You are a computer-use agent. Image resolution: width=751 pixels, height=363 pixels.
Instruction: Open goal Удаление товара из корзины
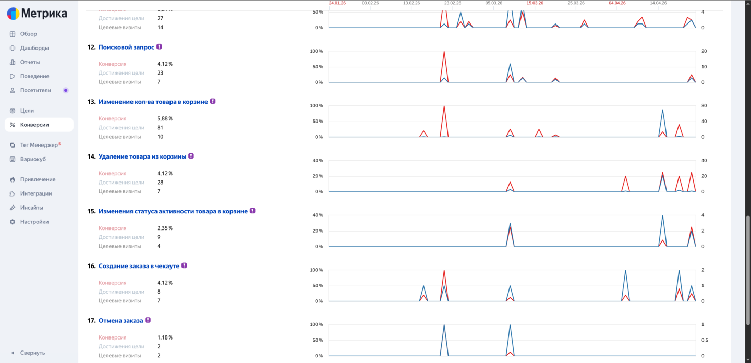(x=142, y=156)
